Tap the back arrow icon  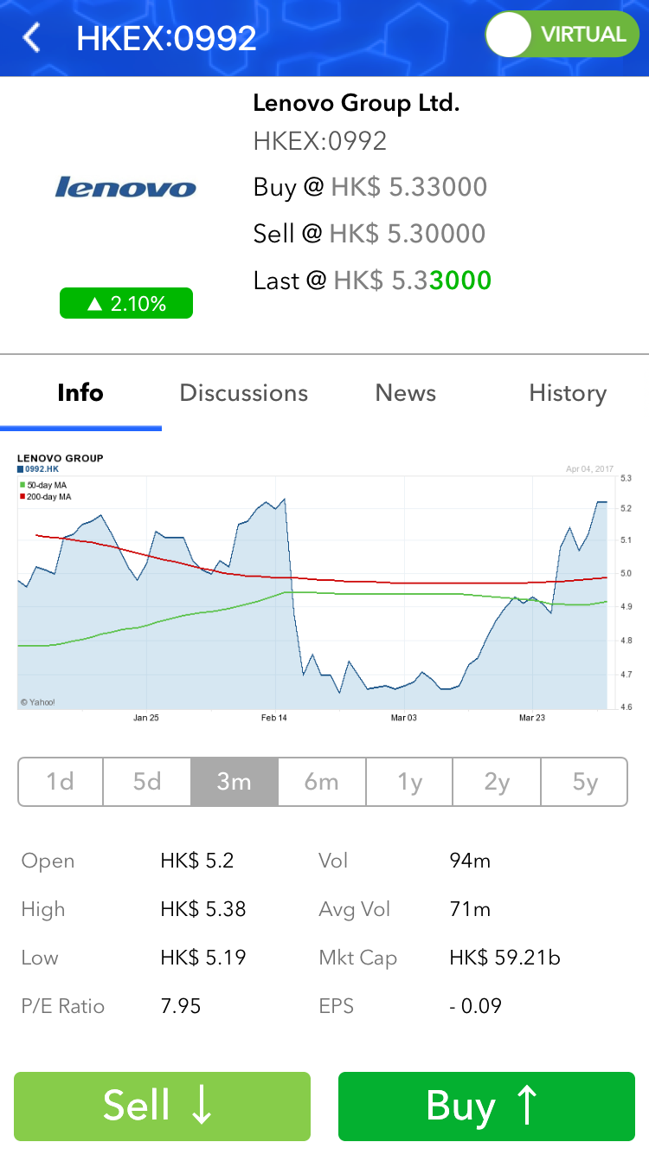pos(32,38)
